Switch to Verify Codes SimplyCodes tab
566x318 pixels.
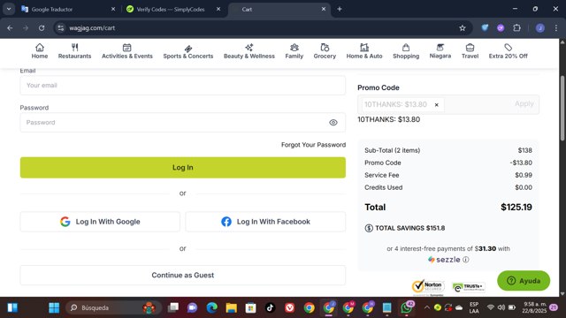173,10
